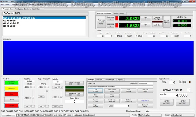This screenshot has height=117, width=196.
Task: Click the Regen Tool Path button
Action: pyautogui.click(x=95, y=106)
